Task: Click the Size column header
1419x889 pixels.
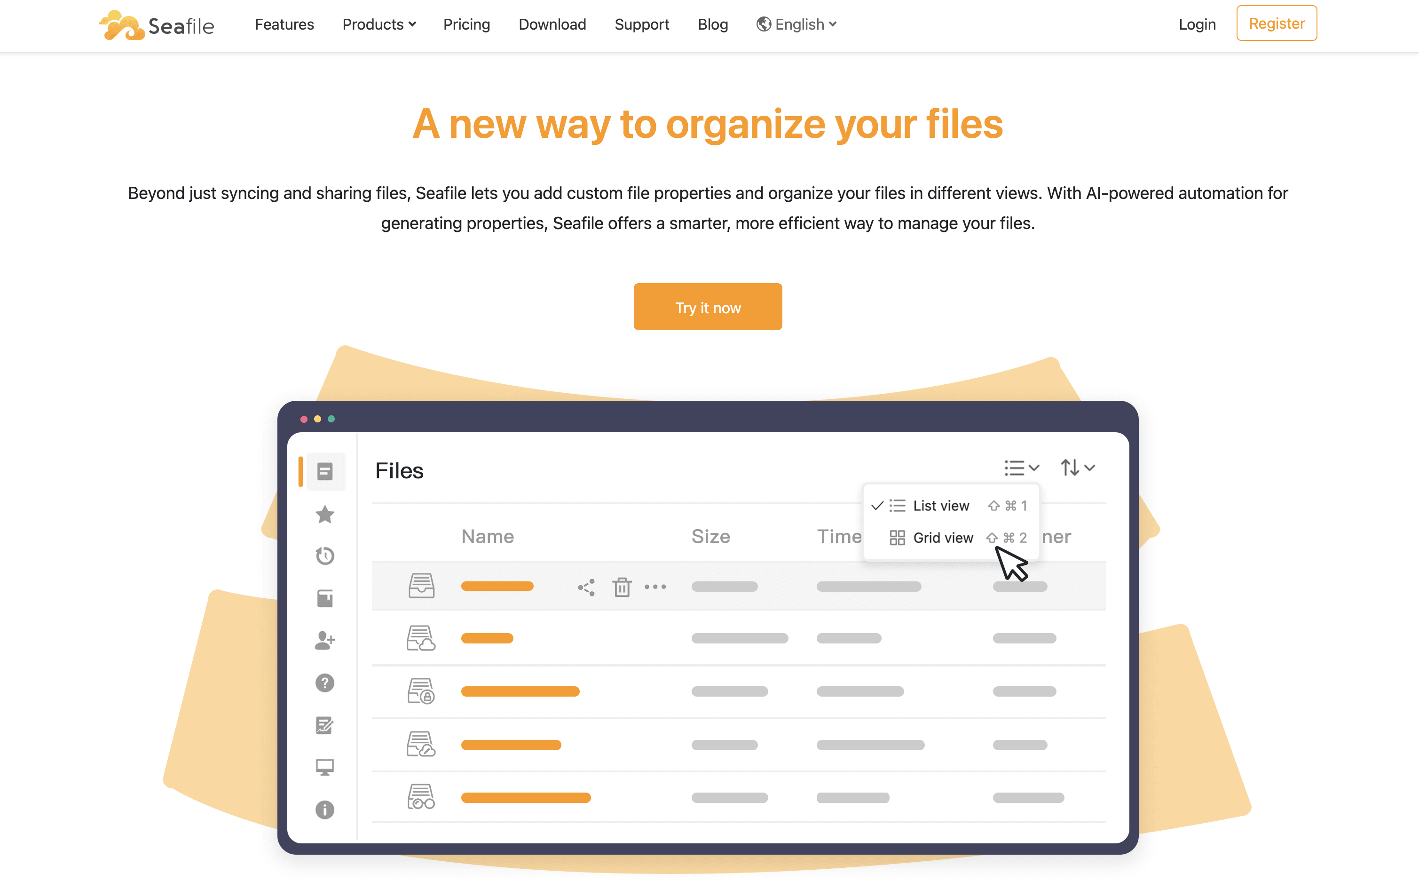Action: pyautogui.click(x=710, y=536)
